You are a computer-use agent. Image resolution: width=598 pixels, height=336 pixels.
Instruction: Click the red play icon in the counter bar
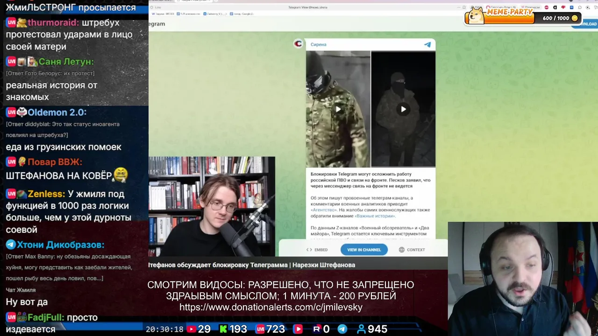298,329
